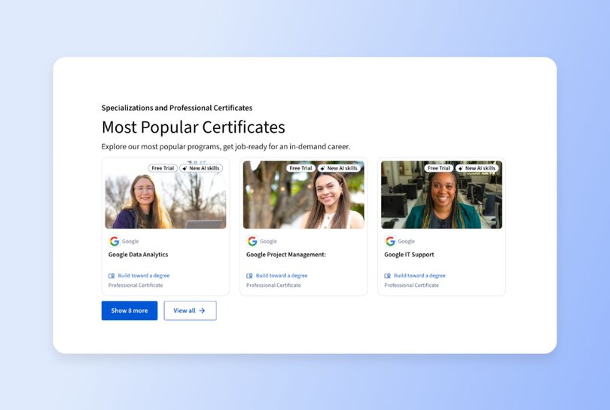Click degree icon on IT Support card
This screenshot has width=610, height=410.
[388, 276]
